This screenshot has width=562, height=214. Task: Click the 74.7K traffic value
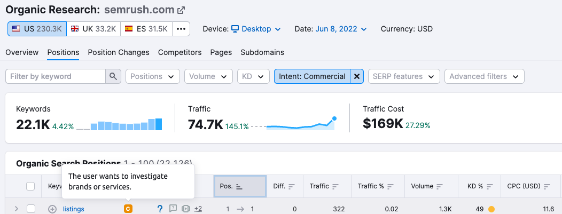[205, 124]
